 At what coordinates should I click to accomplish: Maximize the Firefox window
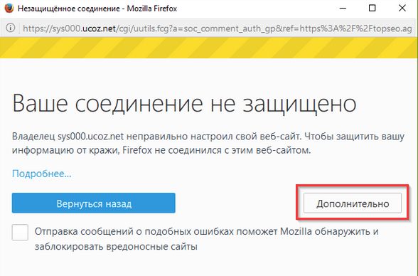(373, 9)
